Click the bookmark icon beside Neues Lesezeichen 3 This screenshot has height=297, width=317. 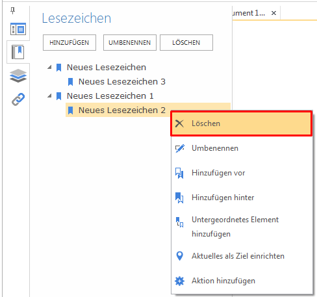pyautogui.click(x=70, y=82)
